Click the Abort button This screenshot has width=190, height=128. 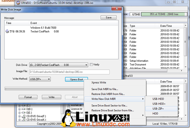pos(74,97)
